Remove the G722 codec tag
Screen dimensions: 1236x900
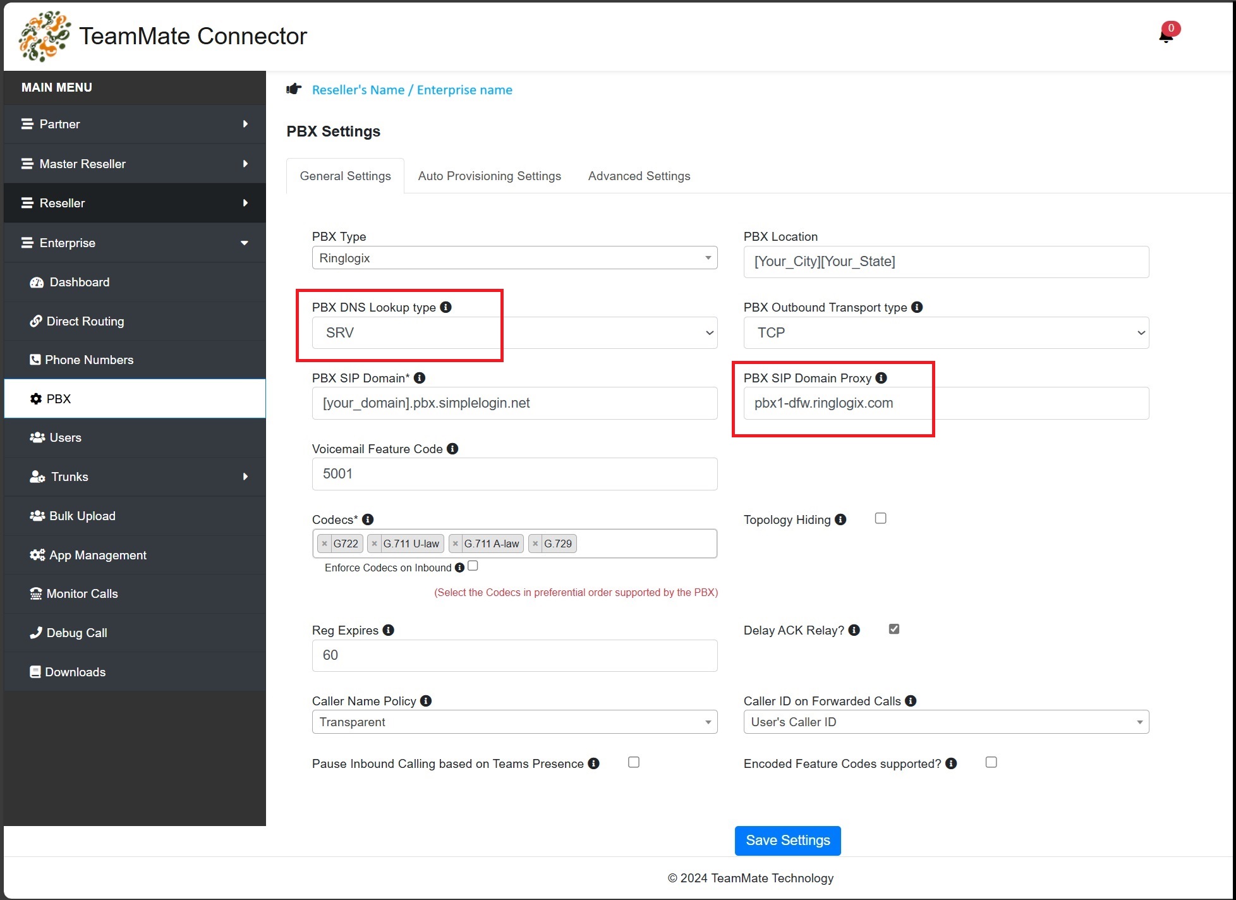coord(325,544)
